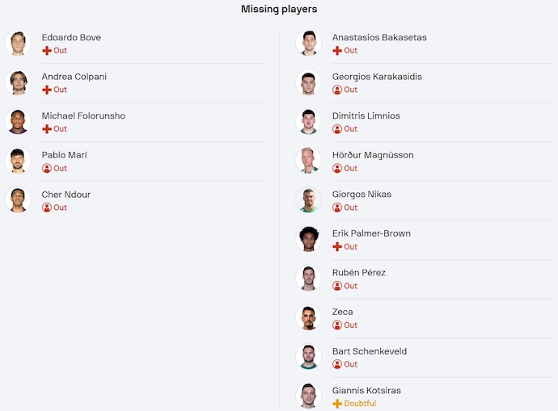Click Dimitris Limnios's player photo
The height and width of the screenshot is (411, 558).
tap(308, 122)
